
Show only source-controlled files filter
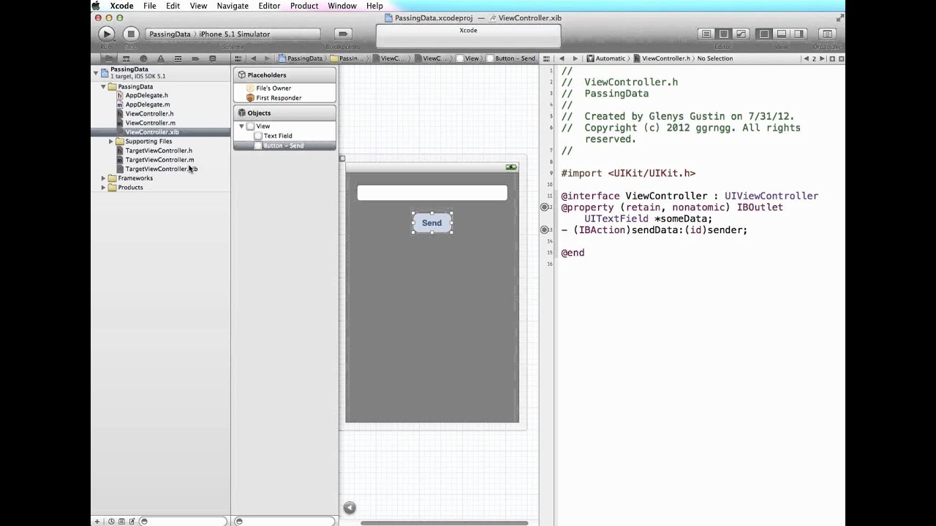pyautogui.click(x=121, y=521)
